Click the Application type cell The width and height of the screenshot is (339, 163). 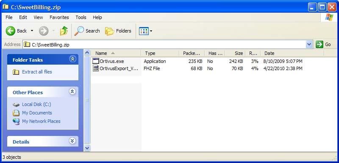click(x=155, y=61)
